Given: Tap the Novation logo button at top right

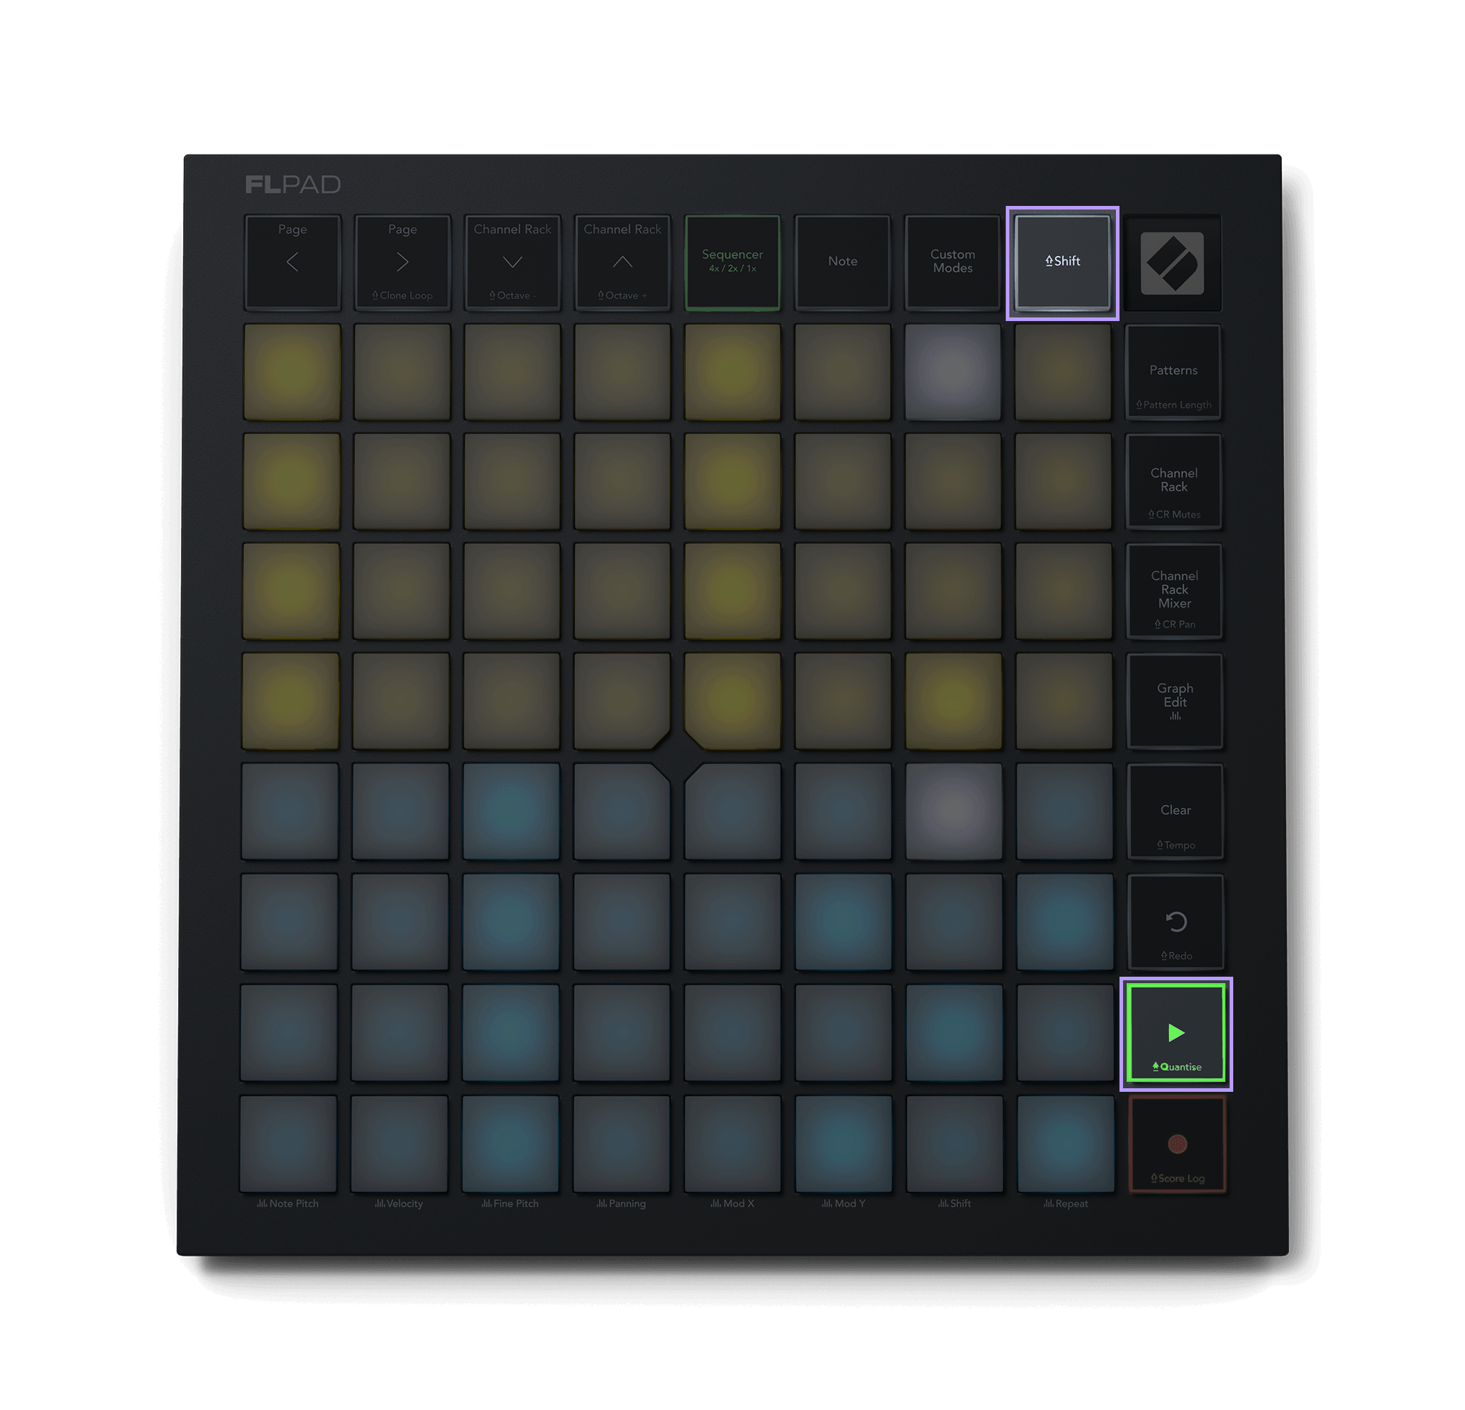Looking at the screenshot, I should tap(1172, 262).
